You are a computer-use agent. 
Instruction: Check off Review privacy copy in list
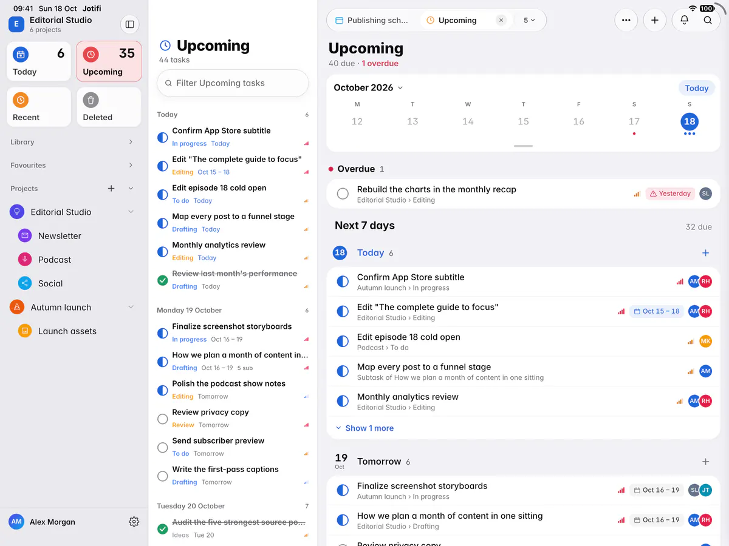pos(162,419)
